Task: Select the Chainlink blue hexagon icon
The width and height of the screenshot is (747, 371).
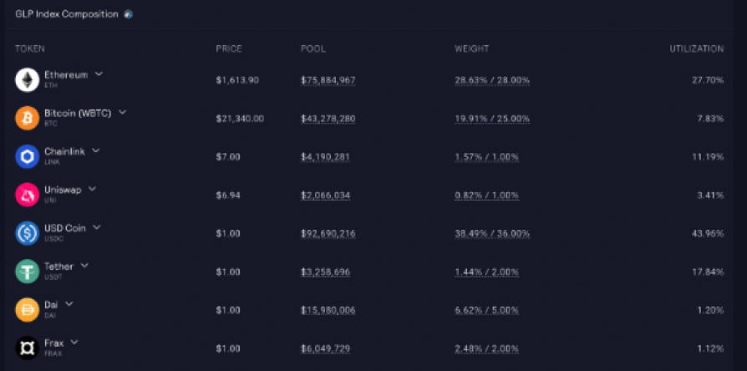Action: tap(27, 157)
